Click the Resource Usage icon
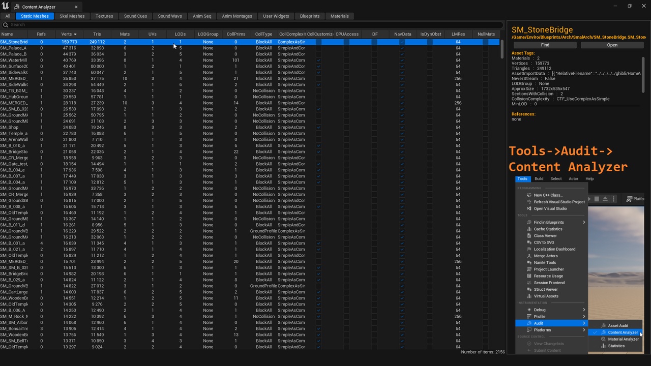 pyautogui.click(x=529, y=276)
